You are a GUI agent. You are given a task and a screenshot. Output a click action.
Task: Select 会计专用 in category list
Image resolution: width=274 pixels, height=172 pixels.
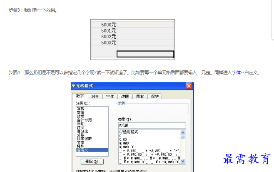point(92,120)
